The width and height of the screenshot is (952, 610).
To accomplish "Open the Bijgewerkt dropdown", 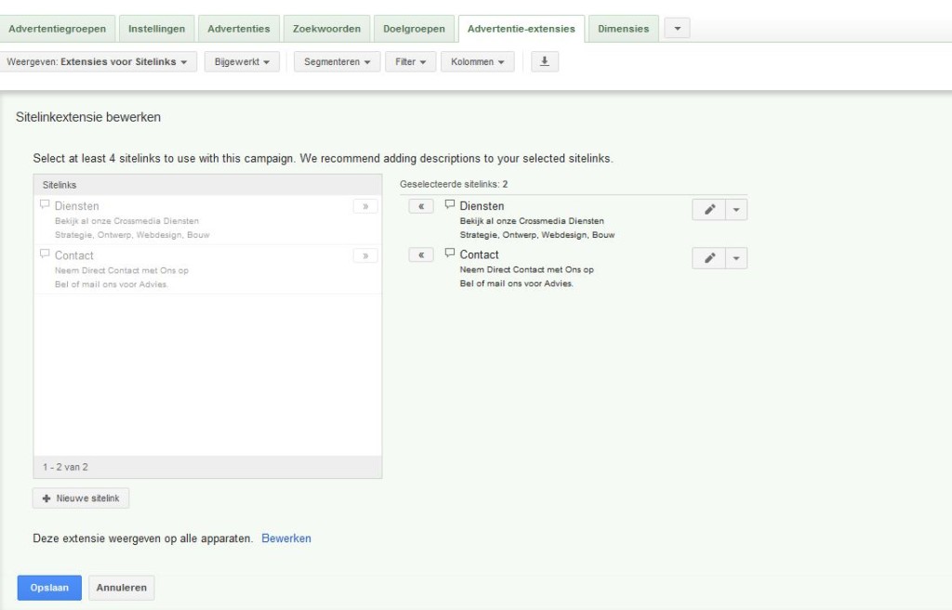I will (x=242, y=62).
